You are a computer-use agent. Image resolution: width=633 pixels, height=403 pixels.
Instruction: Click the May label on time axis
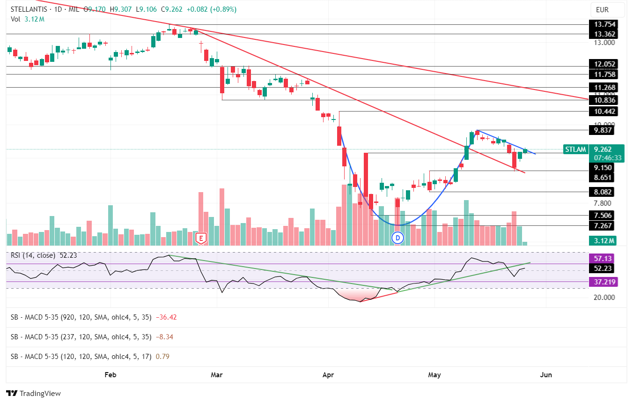click(434, 375)
